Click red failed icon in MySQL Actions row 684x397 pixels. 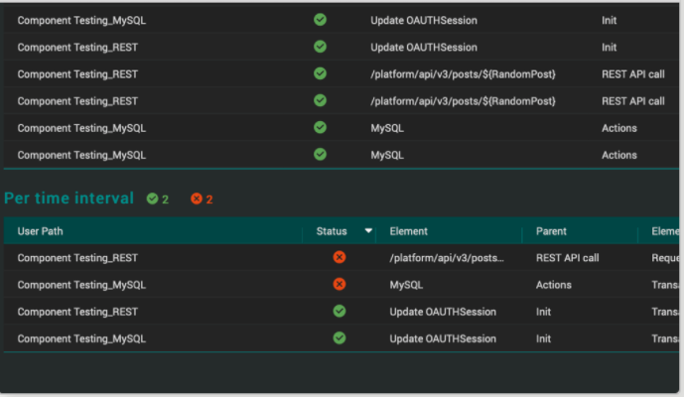point(340,284)
